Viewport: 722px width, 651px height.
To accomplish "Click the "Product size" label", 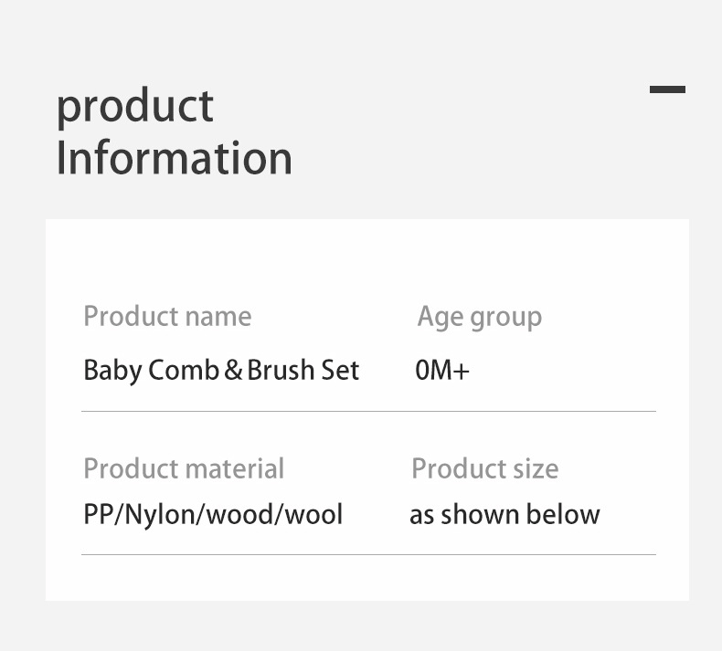I will pyautogui.click(x=484, y=468).
